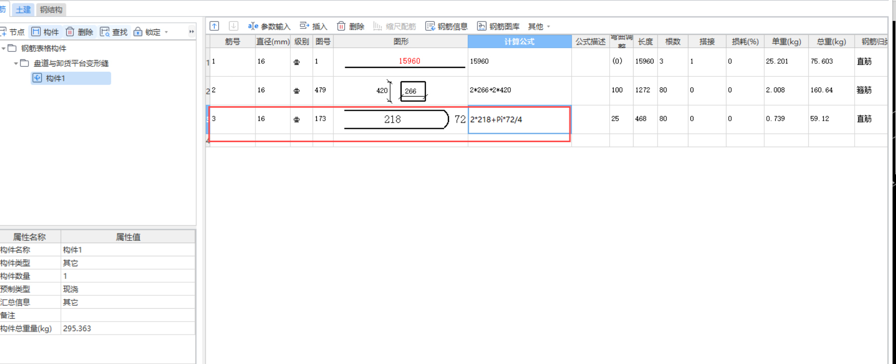Screen dimensions: 896x364
Task: Click shape number 173 cell
Action: (x=323, y=119)
